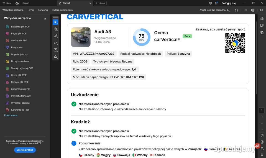
Task: Star the Raport tab as favorite
Action: (x=60, y=3)
